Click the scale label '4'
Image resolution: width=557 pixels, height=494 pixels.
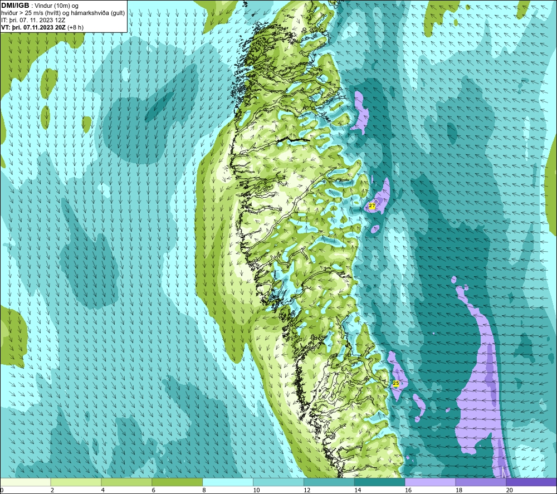(103, 490)
